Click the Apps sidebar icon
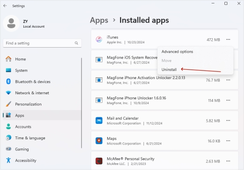Screen dimensions: 244x170 coord(9,115)
